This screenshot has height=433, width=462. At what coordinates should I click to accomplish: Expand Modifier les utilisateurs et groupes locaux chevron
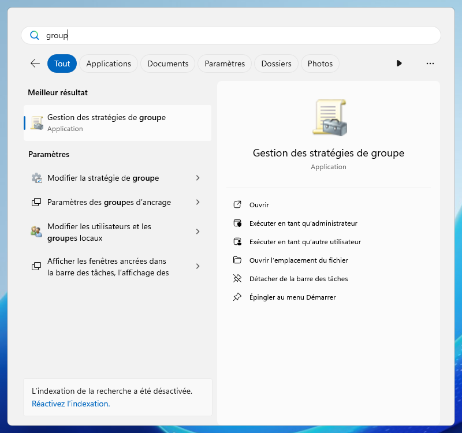[198, 232]
